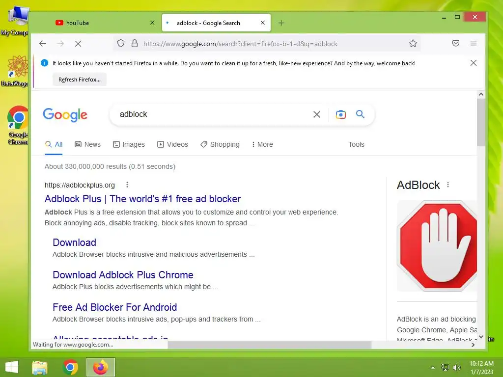Open Windows Start menu
Screen dimensions: 503x377
pyautogui.click(x=12, y=367)
